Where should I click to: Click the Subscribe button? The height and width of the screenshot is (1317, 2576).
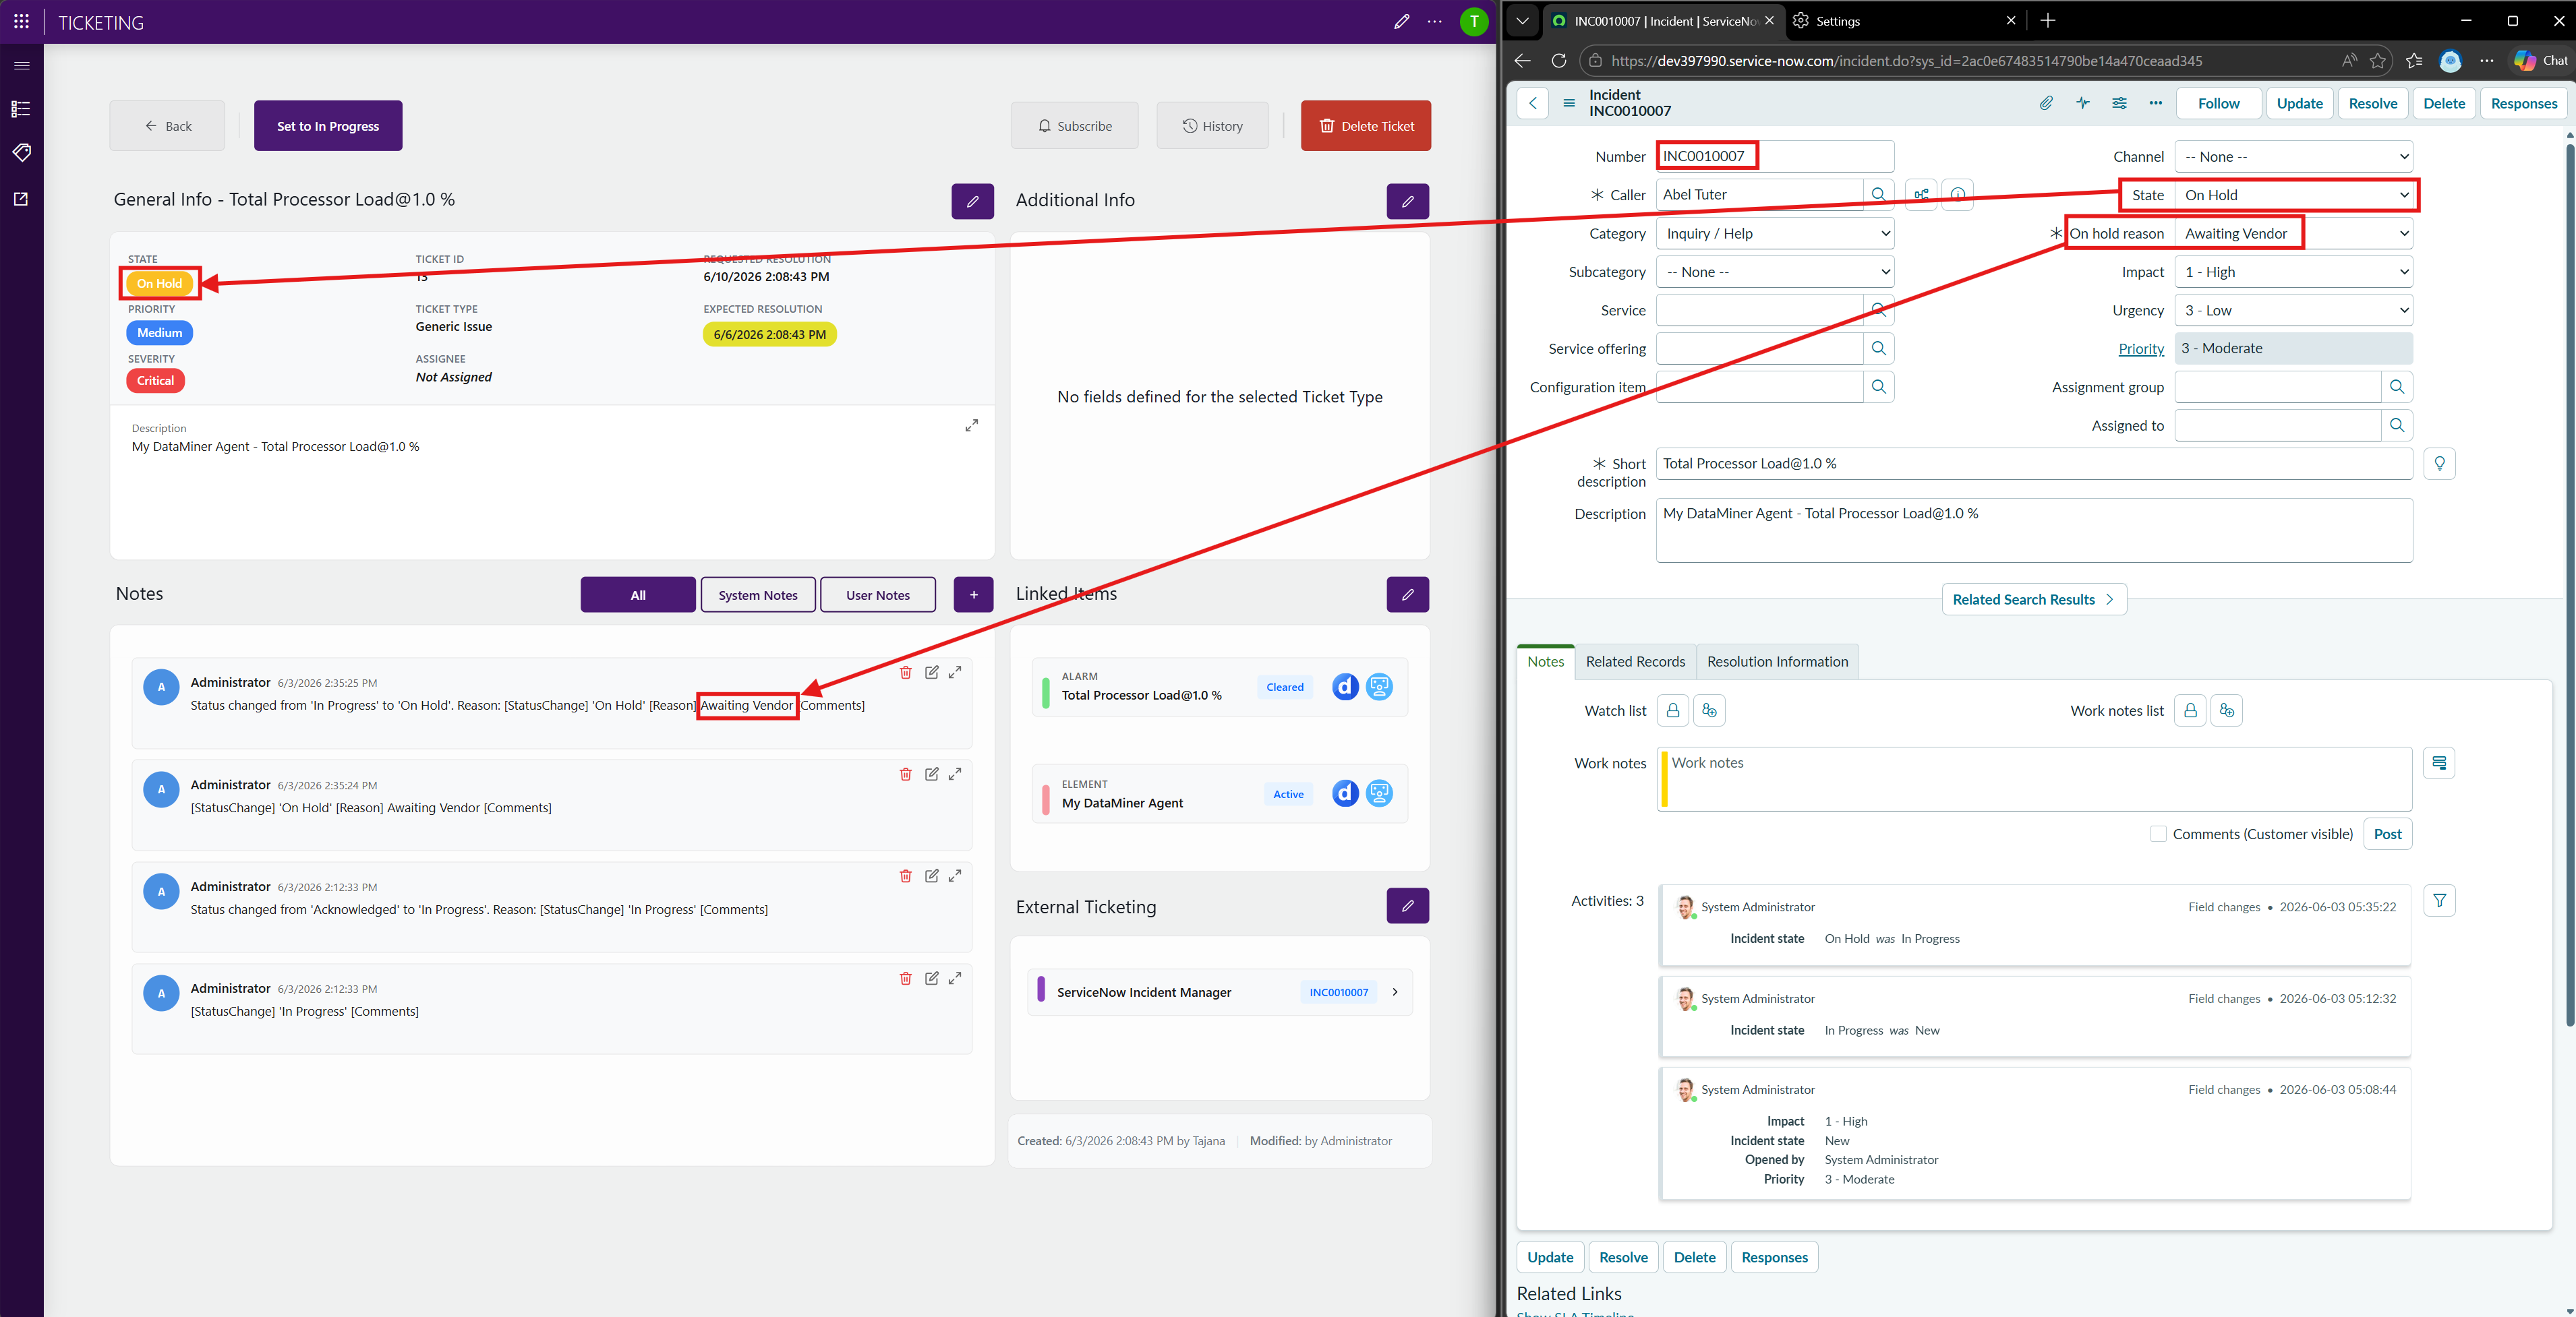point(1074,126)
